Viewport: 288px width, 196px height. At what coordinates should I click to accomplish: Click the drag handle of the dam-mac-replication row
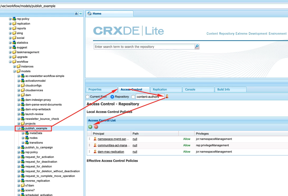tap(90, 152)
